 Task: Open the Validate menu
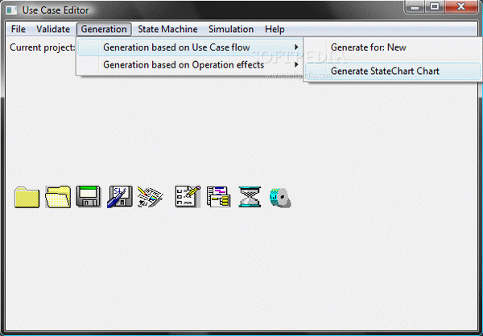[x=53, y=29]
